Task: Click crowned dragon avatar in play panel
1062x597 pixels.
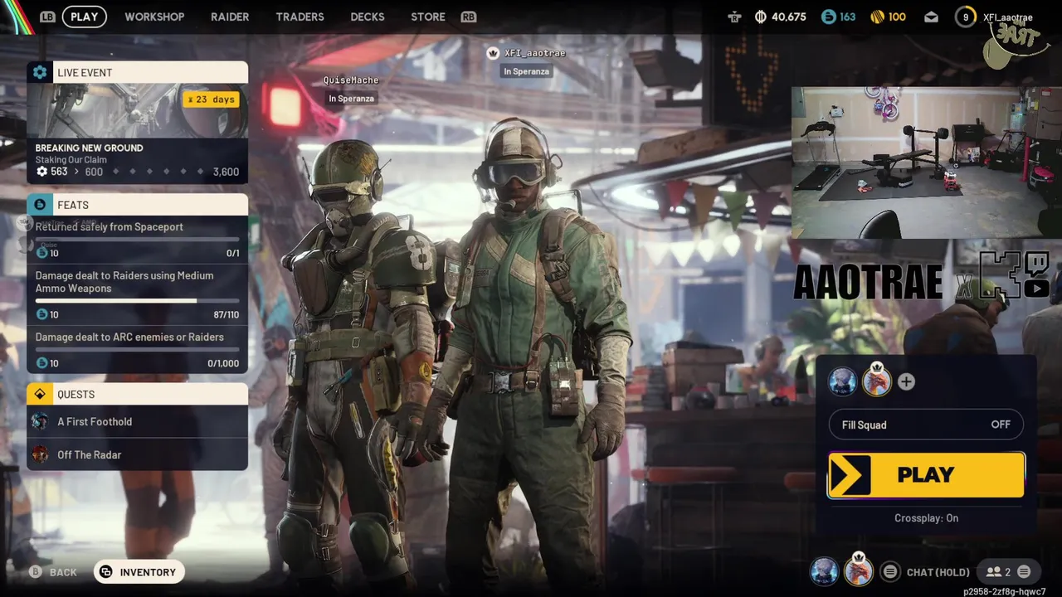Action: tap(877, 380)
